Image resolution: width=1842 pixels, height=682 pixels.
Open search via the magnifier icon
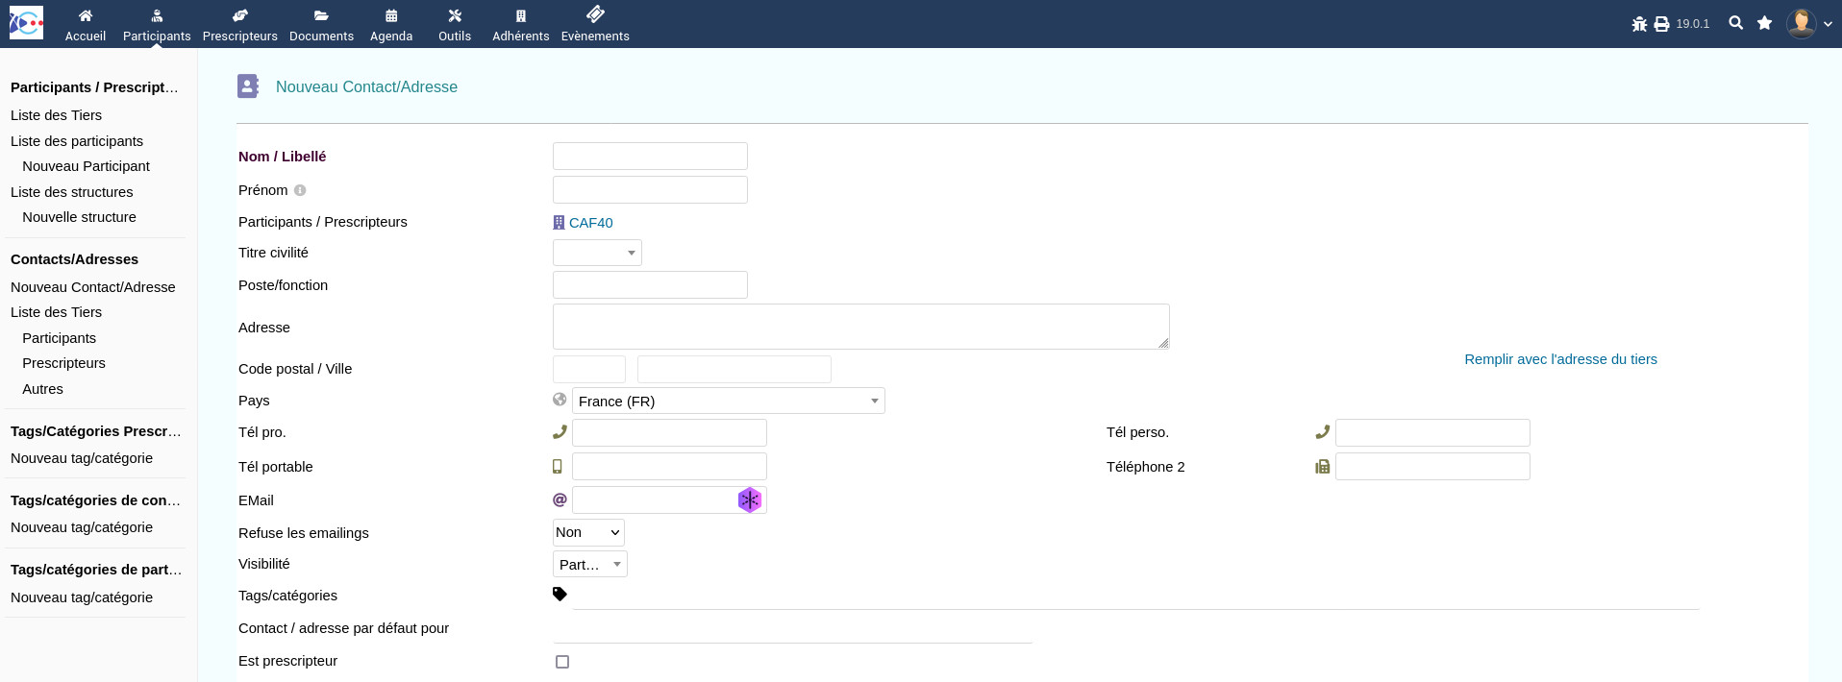pos(1735,23)
